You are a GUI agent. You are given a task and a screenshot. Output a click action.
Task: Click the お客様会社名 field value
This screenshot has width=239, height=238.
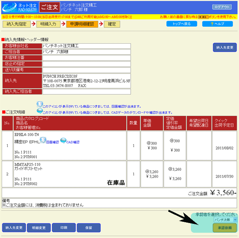tap(87, 46)
